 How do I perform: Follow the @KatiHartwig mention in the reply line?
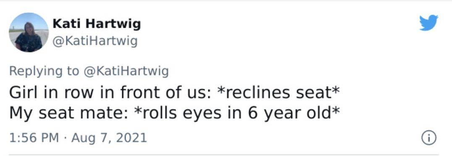126,71
